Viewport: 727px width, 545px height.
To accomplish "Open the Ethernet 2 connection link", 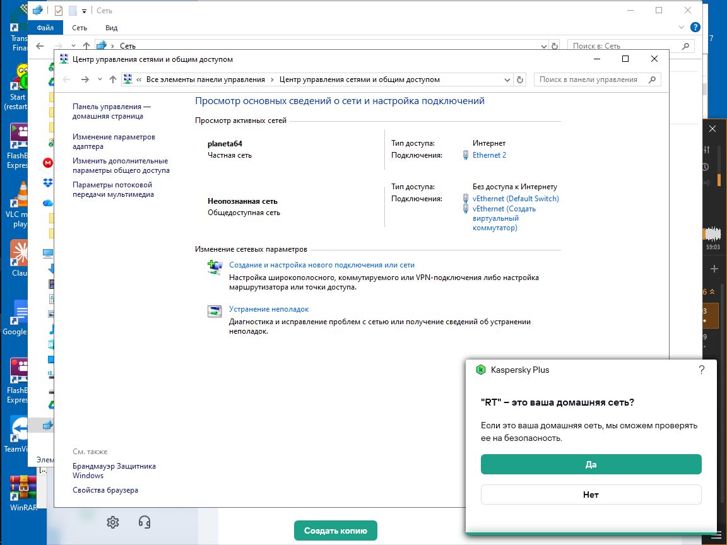I will [489, 155].
